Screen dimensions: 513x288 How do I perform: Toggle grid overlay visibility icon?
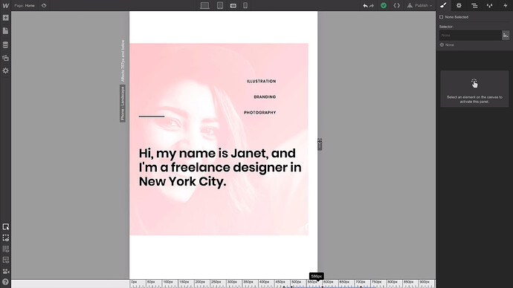[5, 249]
